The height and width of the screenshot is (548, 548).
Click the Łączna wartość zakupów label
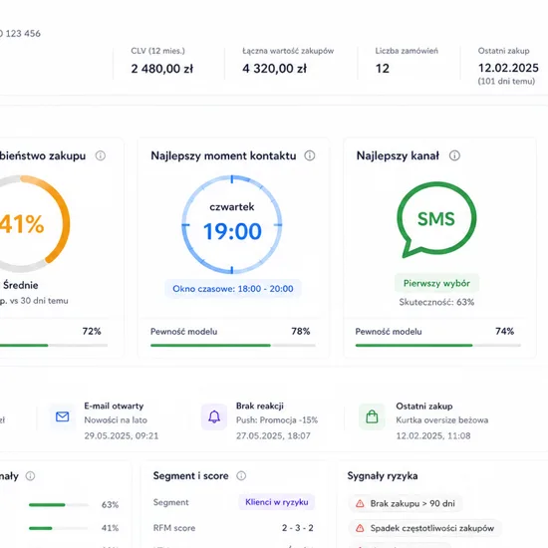[288, 51]
